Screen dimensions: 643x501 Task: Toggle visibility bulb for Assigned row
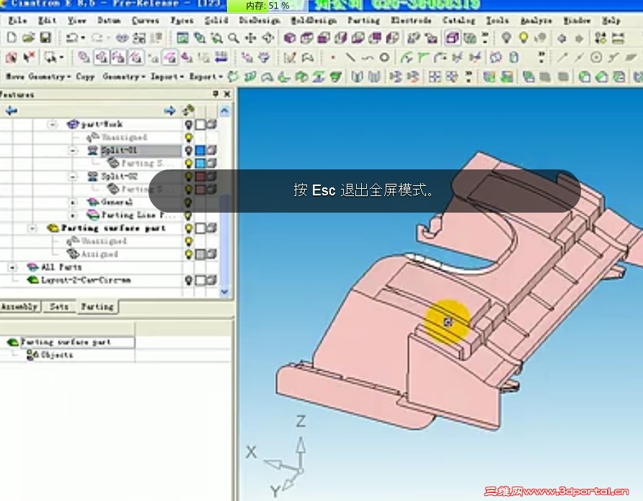coord(188,254)
